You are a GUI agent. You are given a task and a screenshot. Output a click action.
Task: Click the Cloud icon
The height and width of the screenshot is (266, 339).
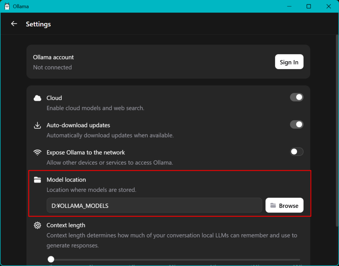click(37, 98)
